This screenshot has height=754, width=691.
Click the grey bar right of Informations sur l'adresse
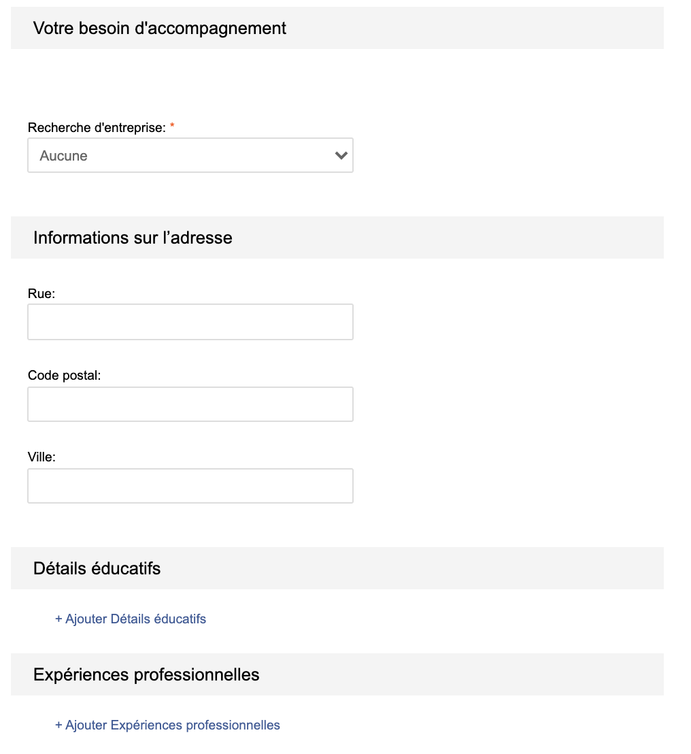[449, 237]
